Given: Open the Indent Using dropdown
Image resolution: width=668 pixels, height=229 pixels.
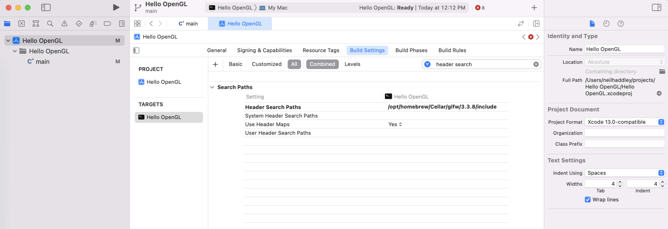Looking at the screenshot, I should 625,173.
